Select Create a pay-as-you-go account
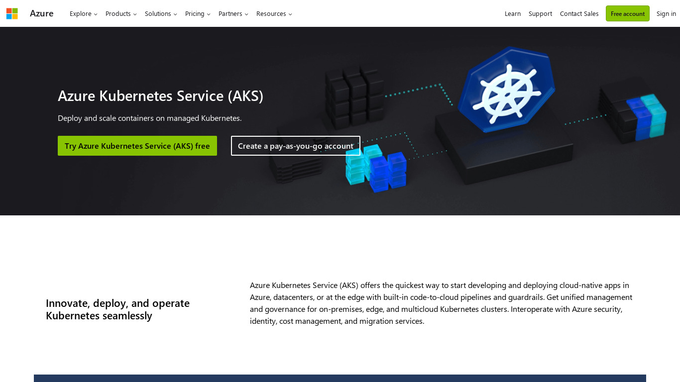Image resolution: width=680 pixels, height=382 pixels. click(296, 146)
